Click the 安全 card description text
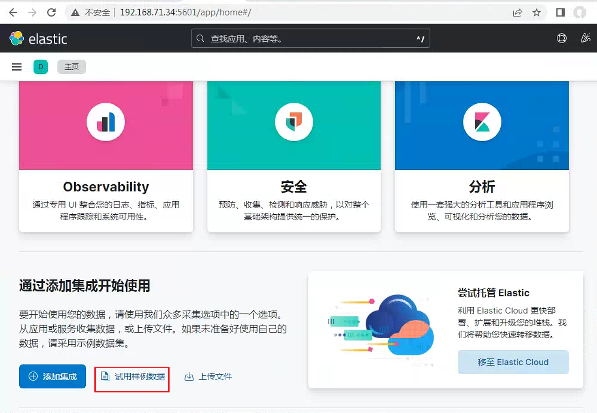The height and width of the screenshot is (413, 597). click(294, 211)
